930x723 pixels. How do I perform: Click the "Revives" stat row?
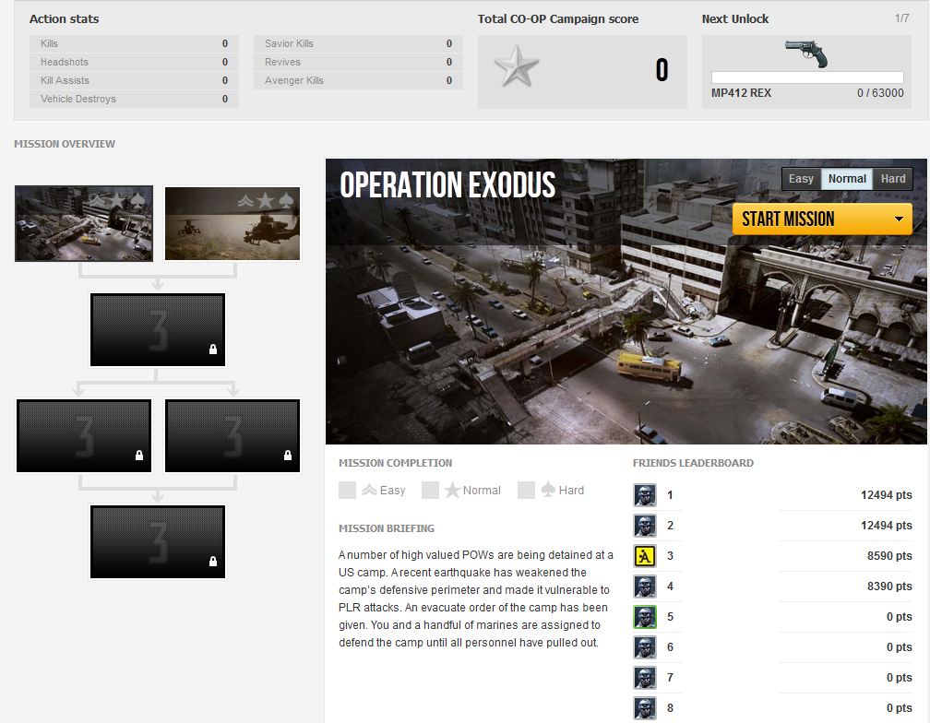[358, 62]
